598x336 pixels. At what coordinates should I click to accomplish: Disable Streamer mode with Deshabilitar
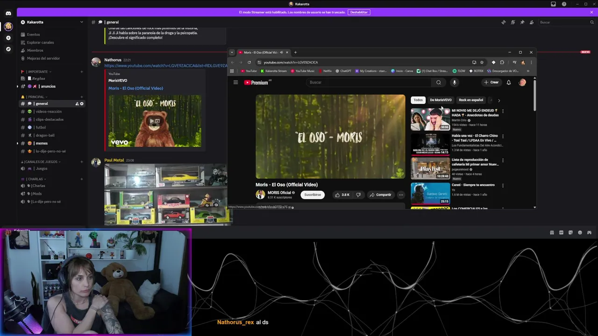pos(359,12)
